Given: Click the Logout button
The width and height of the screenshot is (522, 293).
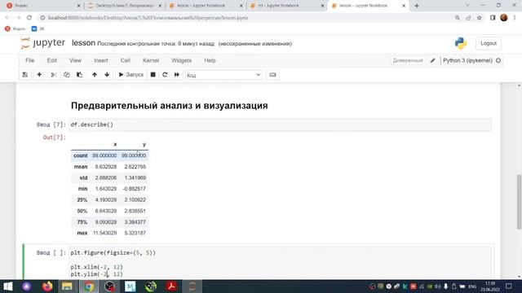Looking at the screenshot, I should [489, 43].
